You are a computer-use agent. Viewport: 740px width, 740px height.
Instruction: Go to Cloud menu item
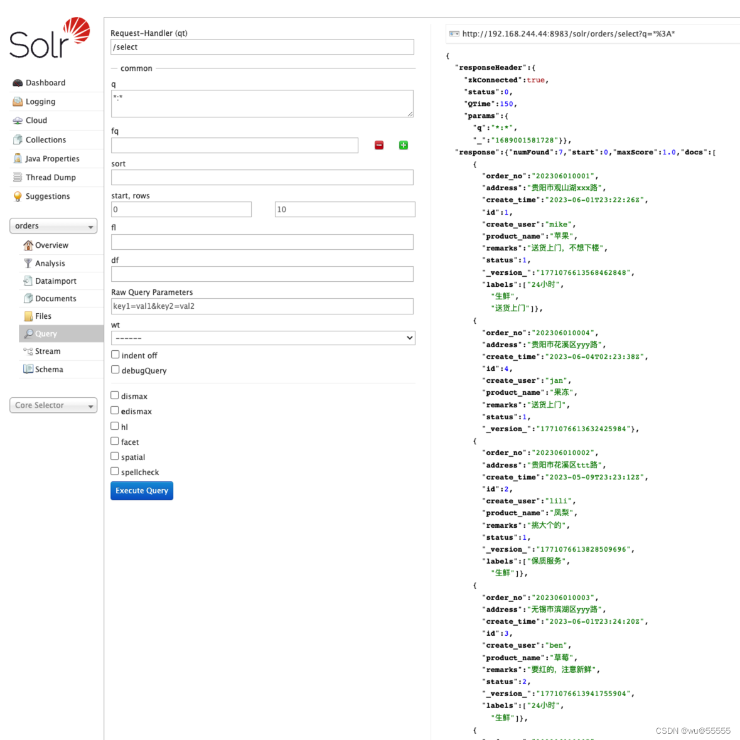tap(36, 121)
